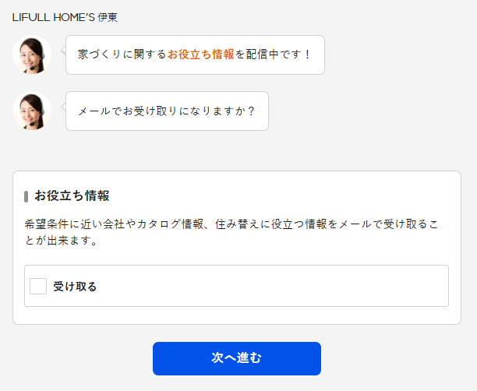477x391 pixels.
Task: Click the 次へ進む button
Action: pyautogui.click(x=237, y=358)
